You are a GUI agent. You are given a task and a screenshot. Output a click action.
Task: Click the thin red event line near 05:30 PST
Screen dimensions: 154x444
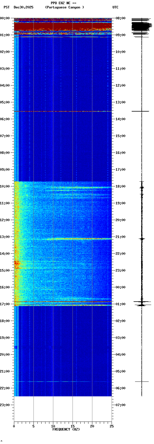coord(63,111)
